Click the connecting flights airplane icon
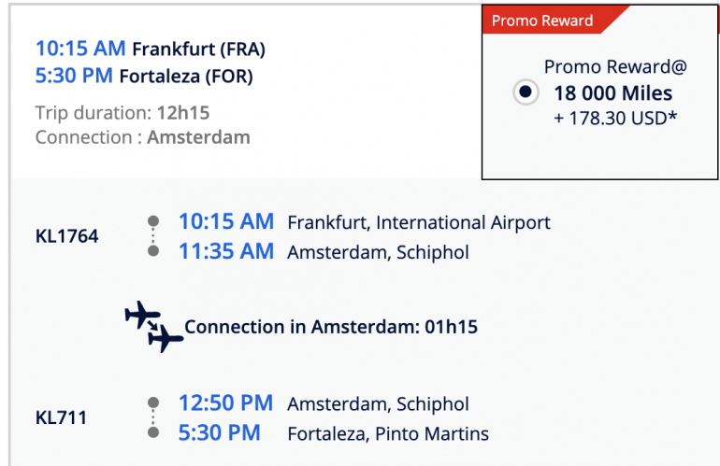The height and width of the screenshot is (466, 720). pos(154,327)
